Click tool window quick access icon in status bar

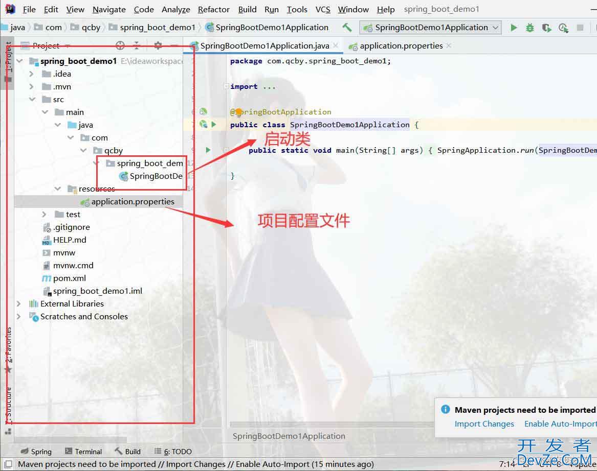point(8,464)
